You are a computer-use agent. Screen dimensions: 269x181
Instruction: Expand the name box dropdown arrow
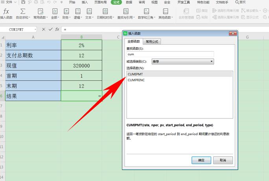pos(35,30)
